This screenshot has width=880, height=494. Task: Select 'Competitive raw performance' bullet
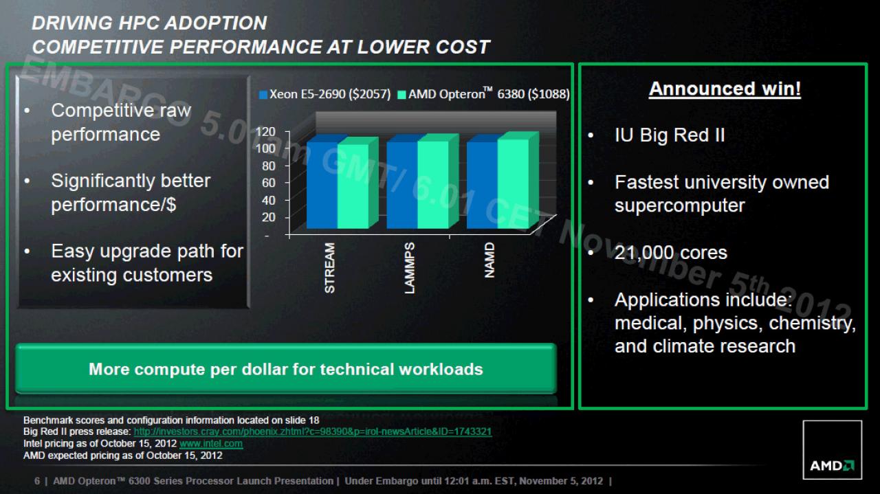click(x=121, y=122)
